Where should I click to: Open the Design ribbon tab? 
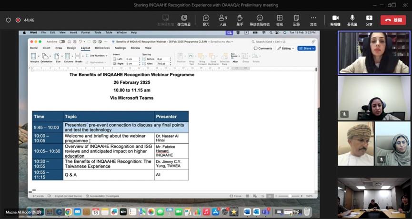pyautogui.click(x=71, y=48)
